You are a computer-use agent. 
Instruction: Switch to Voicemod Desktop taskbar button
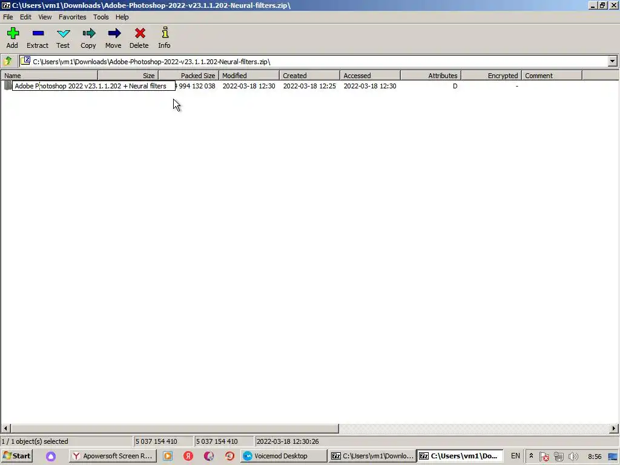283,456
